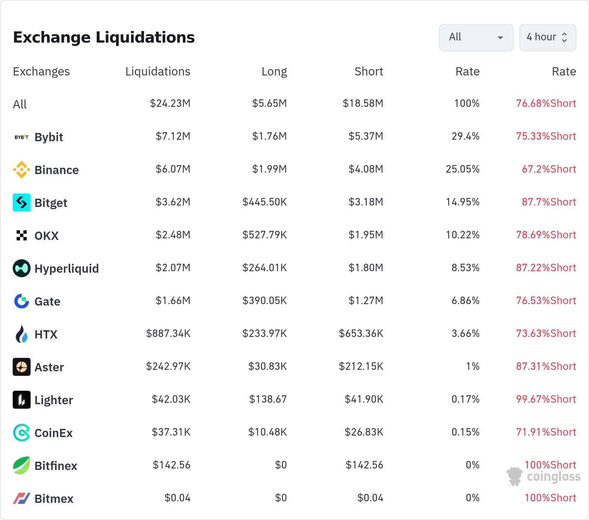Screen dimensions: 589x520
Task: Click the Binance logo icon
Action: click(22, 170)
